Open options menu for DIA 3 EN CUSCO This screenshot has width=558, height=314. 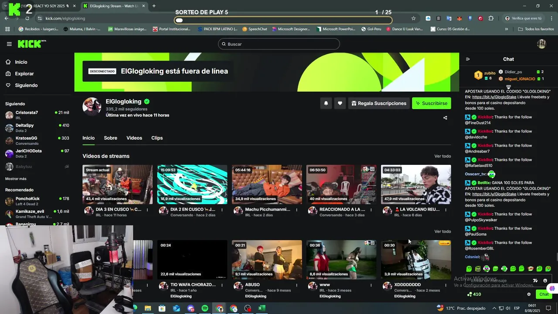(147, 210)
